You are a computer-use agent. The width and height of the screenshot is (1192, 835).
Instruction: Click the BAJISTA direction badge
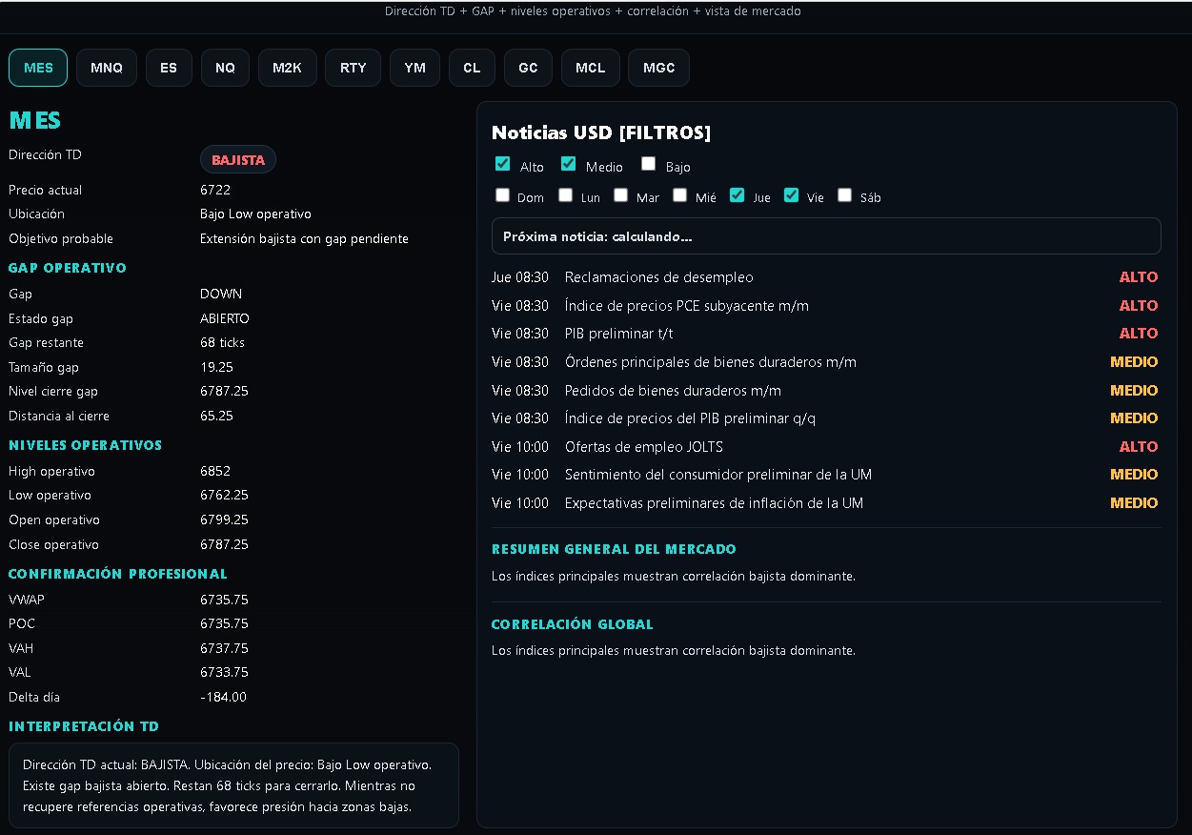click(x=238, y=160)
